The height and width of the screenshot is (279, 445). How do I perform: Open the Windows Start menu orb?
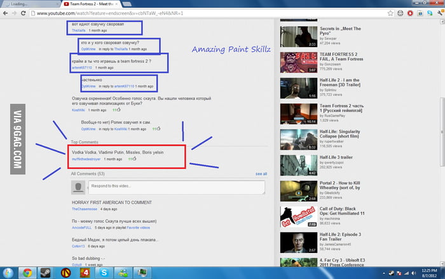(x=8, y=273)
